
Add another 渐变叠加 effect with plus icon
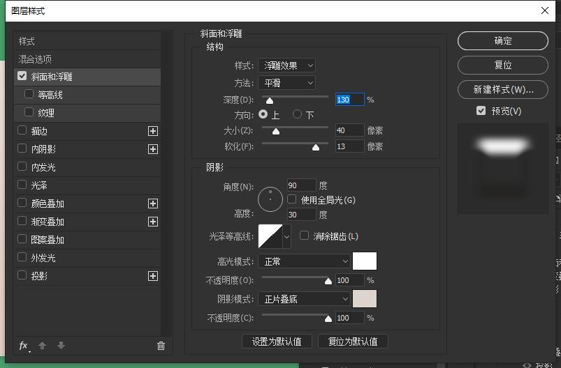pos(153,222)
